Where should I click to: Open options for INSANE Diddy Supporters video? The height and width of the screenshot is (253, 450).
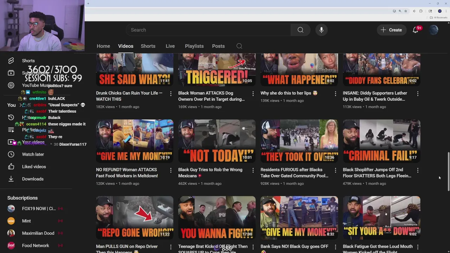[x=418, y=94]
